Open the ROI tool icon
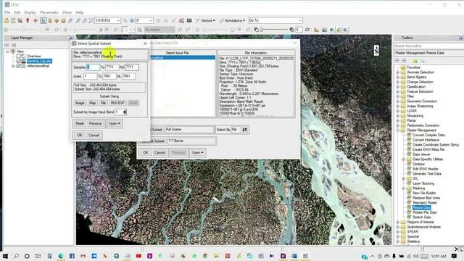The height and width of the screenshot is (261, 464). (x=181, y=20)
